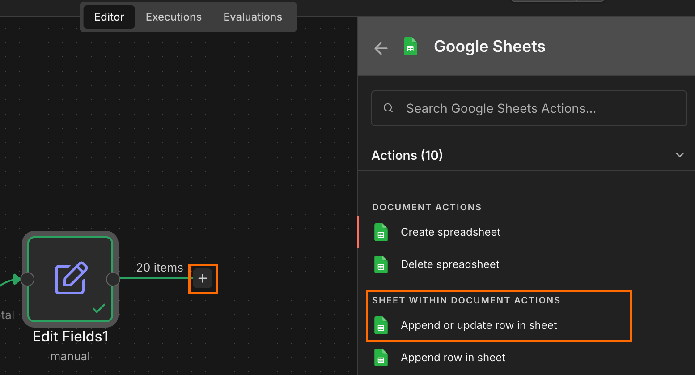Click the sheet icon beside Delete spreadsheet
This screenshot has width=695, height=375.
point(381,264)
